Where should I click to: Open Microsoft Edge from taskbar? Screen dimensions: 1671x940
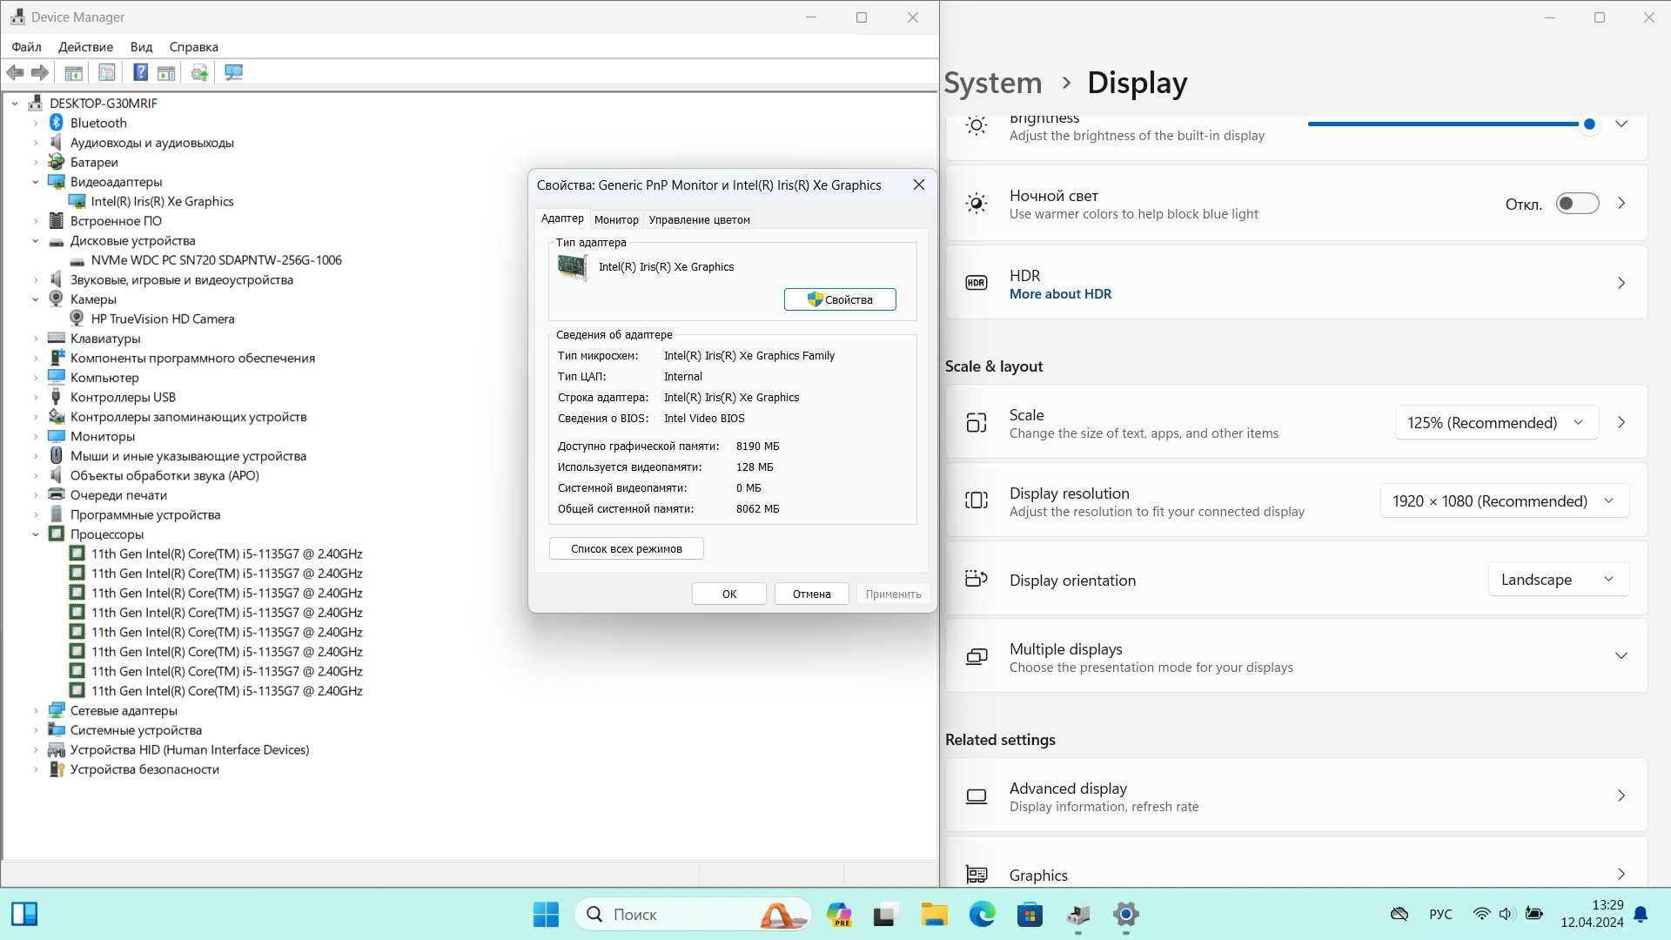983,915
